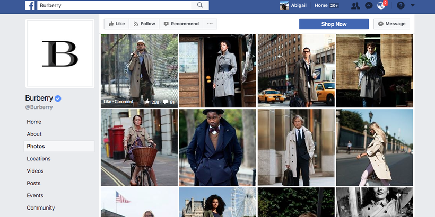Click the search magnifier button

tap(200, 5)
